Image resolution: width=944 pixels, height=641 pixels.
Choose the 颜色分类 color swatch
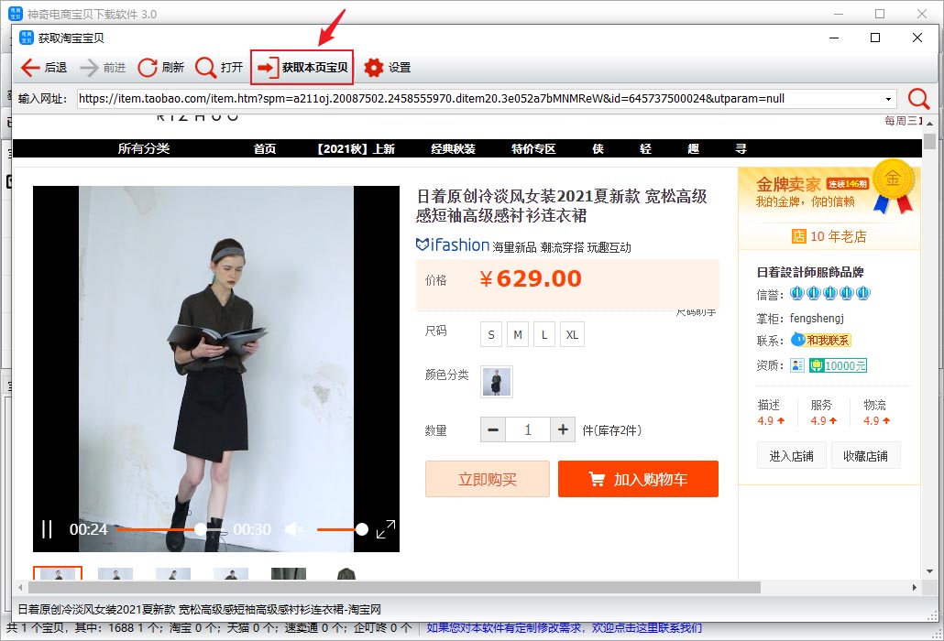(x=497, y=381)
